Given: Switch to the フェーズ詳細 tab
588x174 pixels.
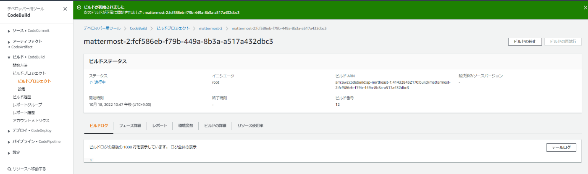Looking at the screenshot, I should [130, 126].
